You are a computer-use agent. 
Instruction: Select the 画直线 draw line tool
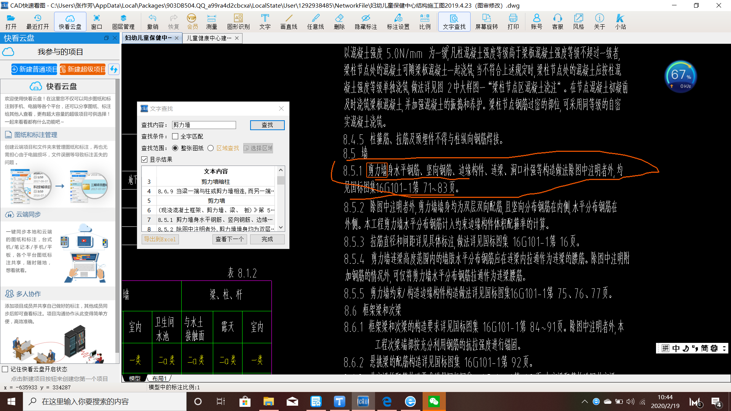pyautogui.click(x=289, y=22)
